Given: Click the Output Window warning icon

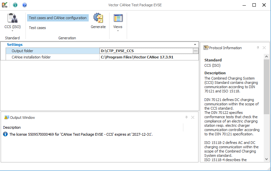Looking at the screenshot, I should pyautogui.click(x=7, y=118).
